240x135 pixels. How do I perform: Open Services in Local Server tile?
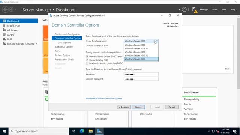[188, 109]
